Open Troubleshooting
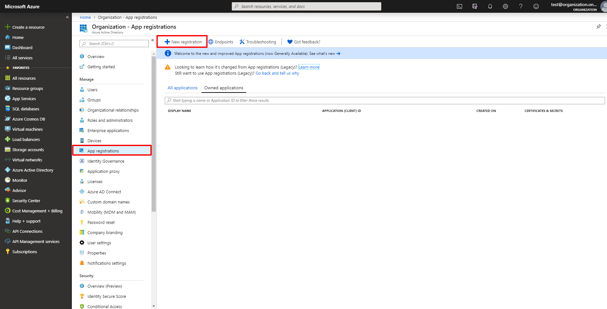607x309 pixels. click(258, 42)
